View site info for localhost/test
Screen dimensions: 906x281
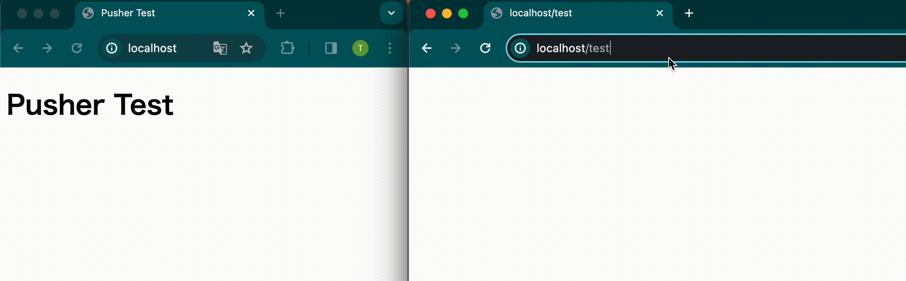(x=520, y=48)
